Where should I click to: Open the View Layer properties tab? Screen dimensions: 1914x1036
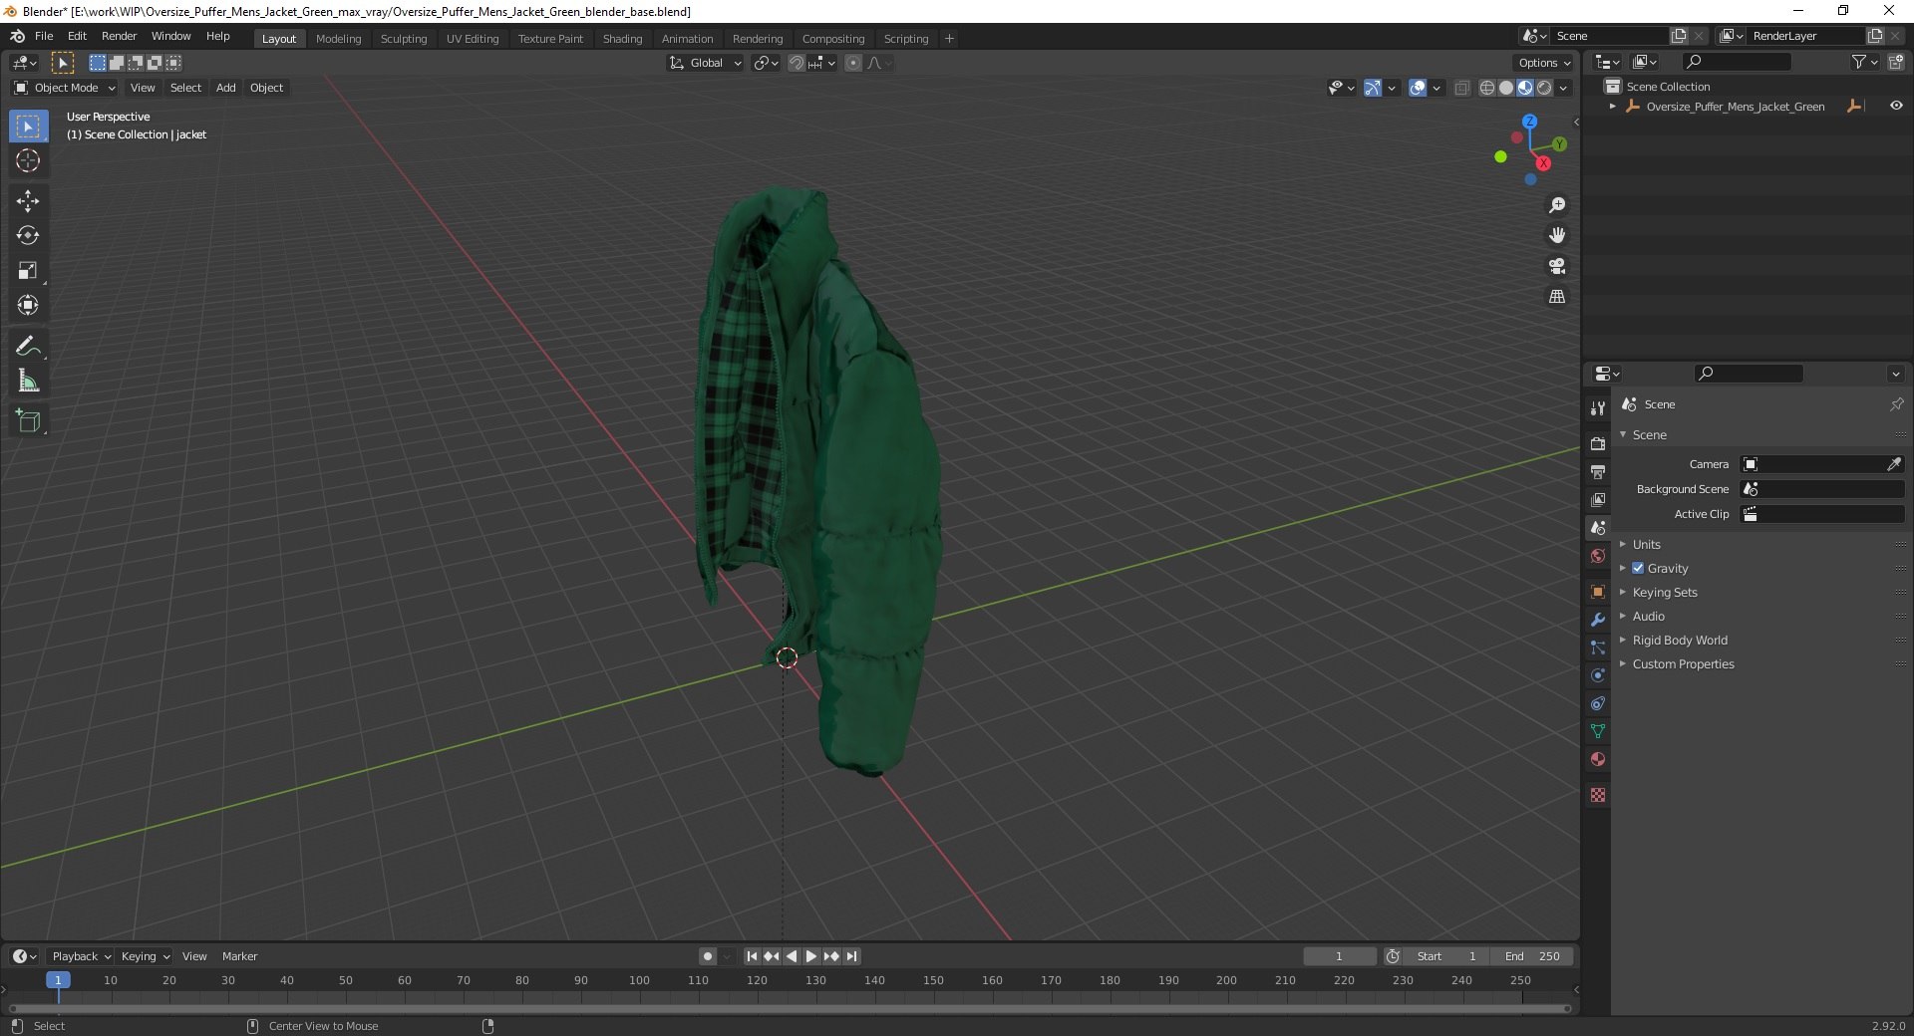1598,499
